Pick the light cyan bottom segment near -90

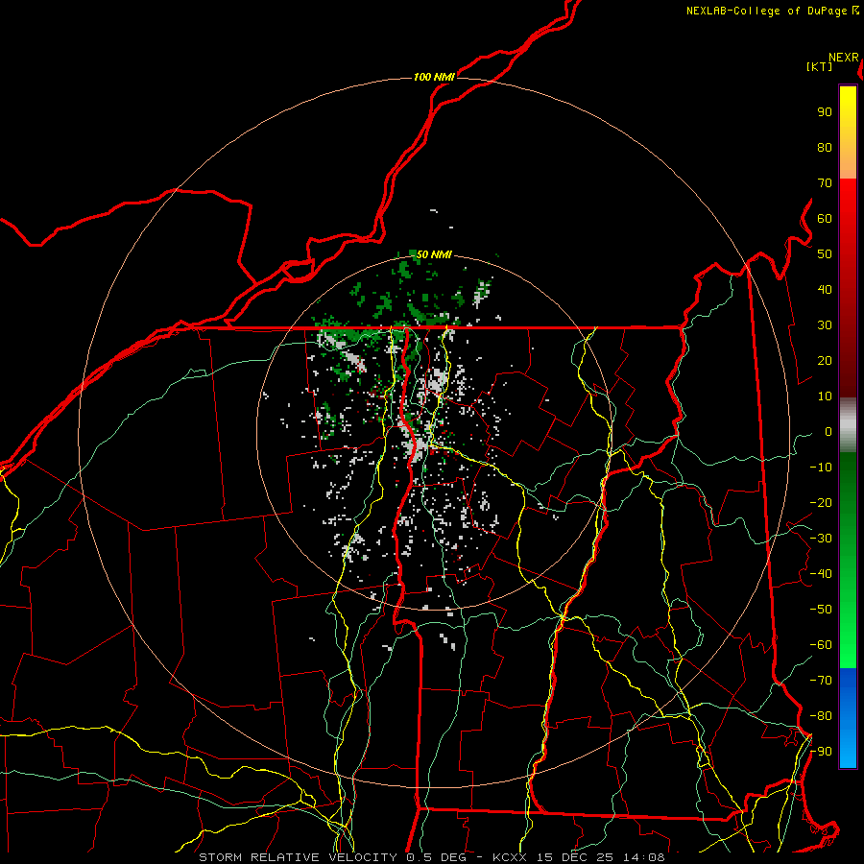[848, 755]
